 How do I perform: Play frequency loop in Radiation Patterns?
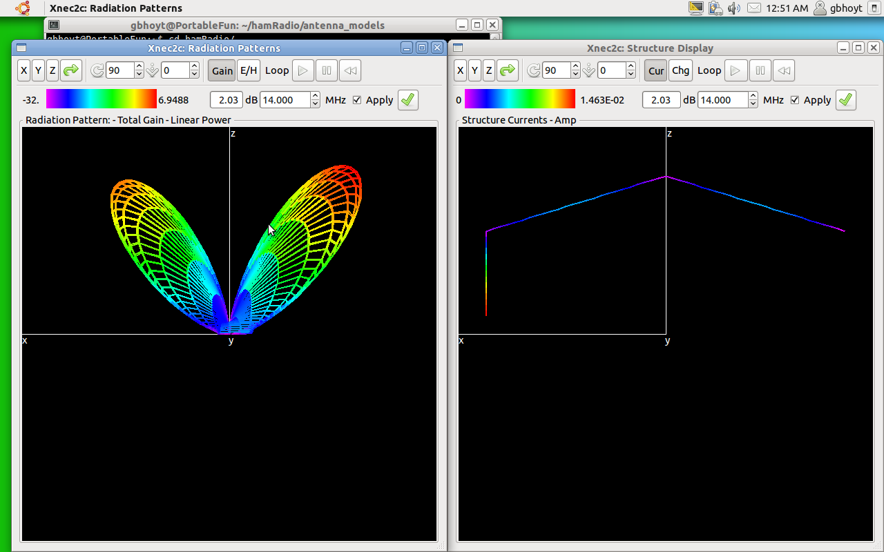click(303, 70)
